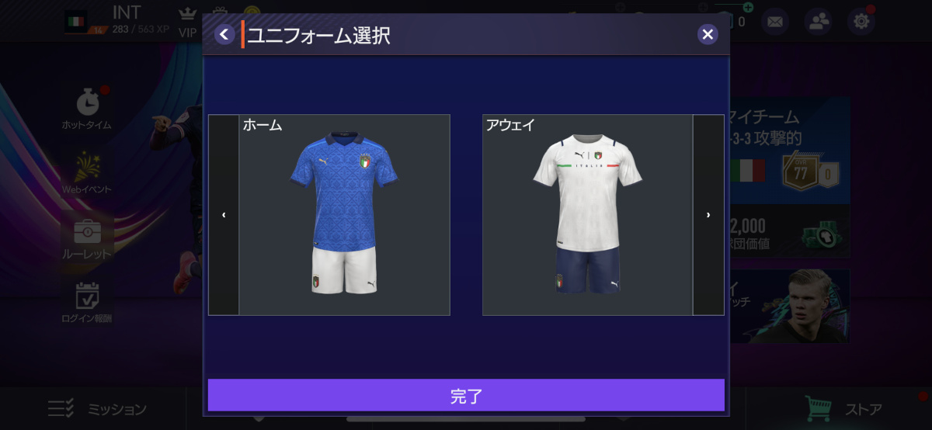Confirm selection with 完了 button
This screenshot has height=430, width=932.
click(x=466, y=395)
